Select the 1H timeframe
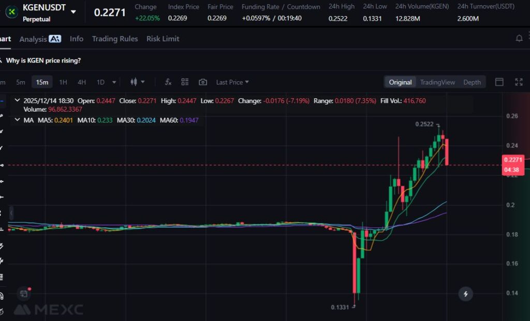530x321 pixels. (63, 82)
